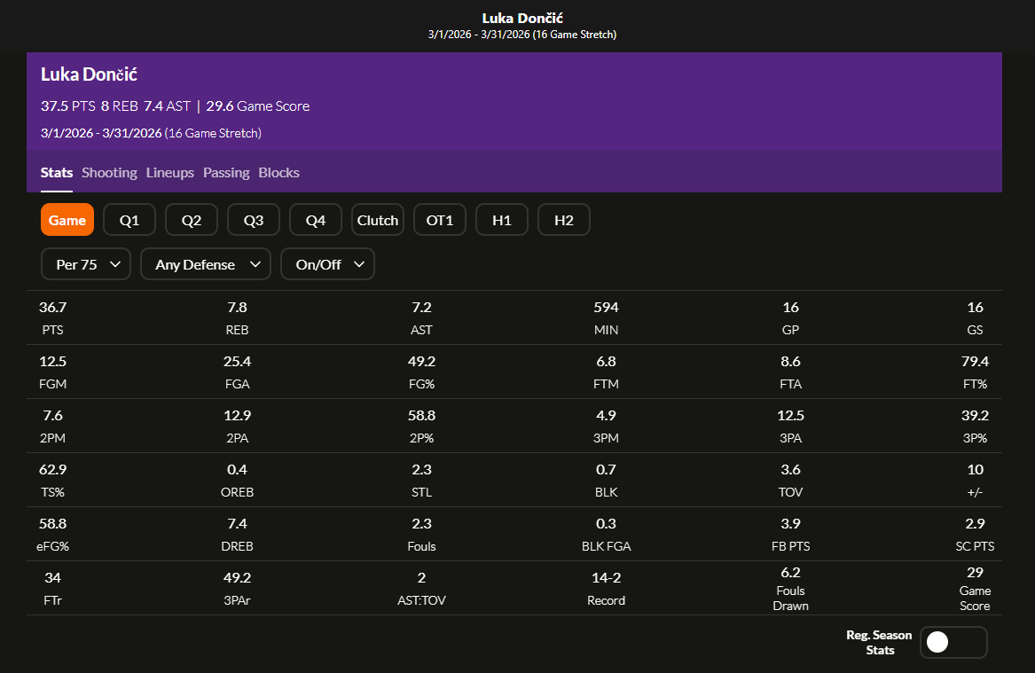This screenshot has width=1035, height=673.
Task: Click the 34 FTr stat
Action: pyautogui.click(x=53, y=589)
